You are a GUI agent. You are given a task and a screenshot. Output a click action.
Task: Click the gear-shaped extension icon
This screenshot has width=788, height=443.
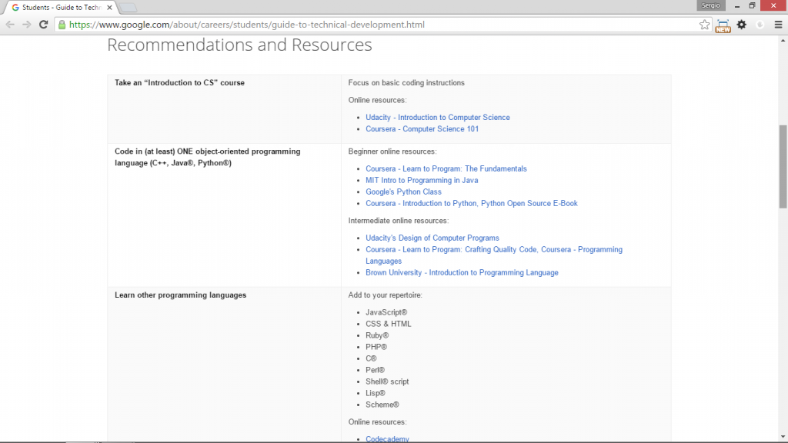(x=741, y=24)
